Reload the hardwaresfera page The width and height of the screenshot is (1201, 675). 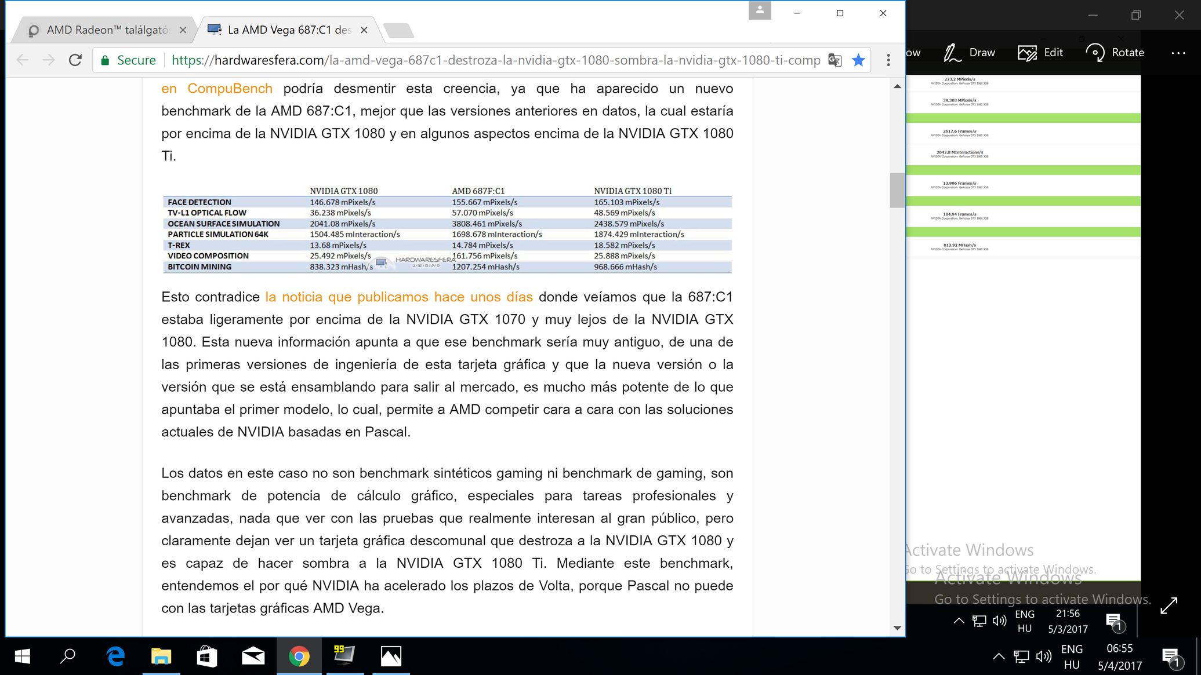point(75,60)
